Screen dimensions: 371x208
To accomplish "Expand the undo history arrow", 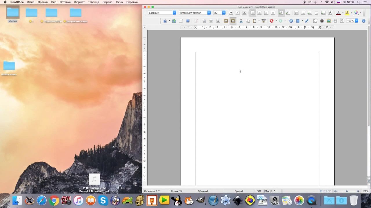I will click(276, 21).
